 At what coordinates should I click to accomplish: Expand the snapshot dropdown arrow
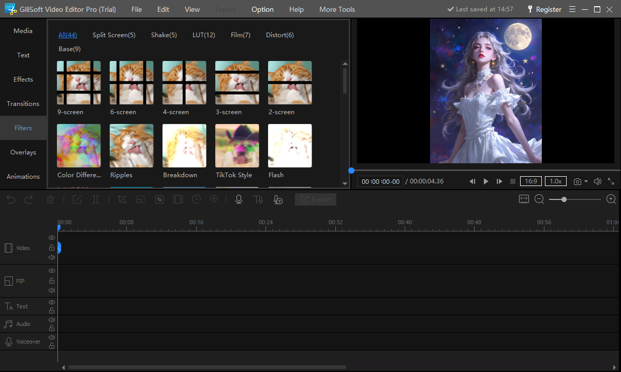coord(586,182)
